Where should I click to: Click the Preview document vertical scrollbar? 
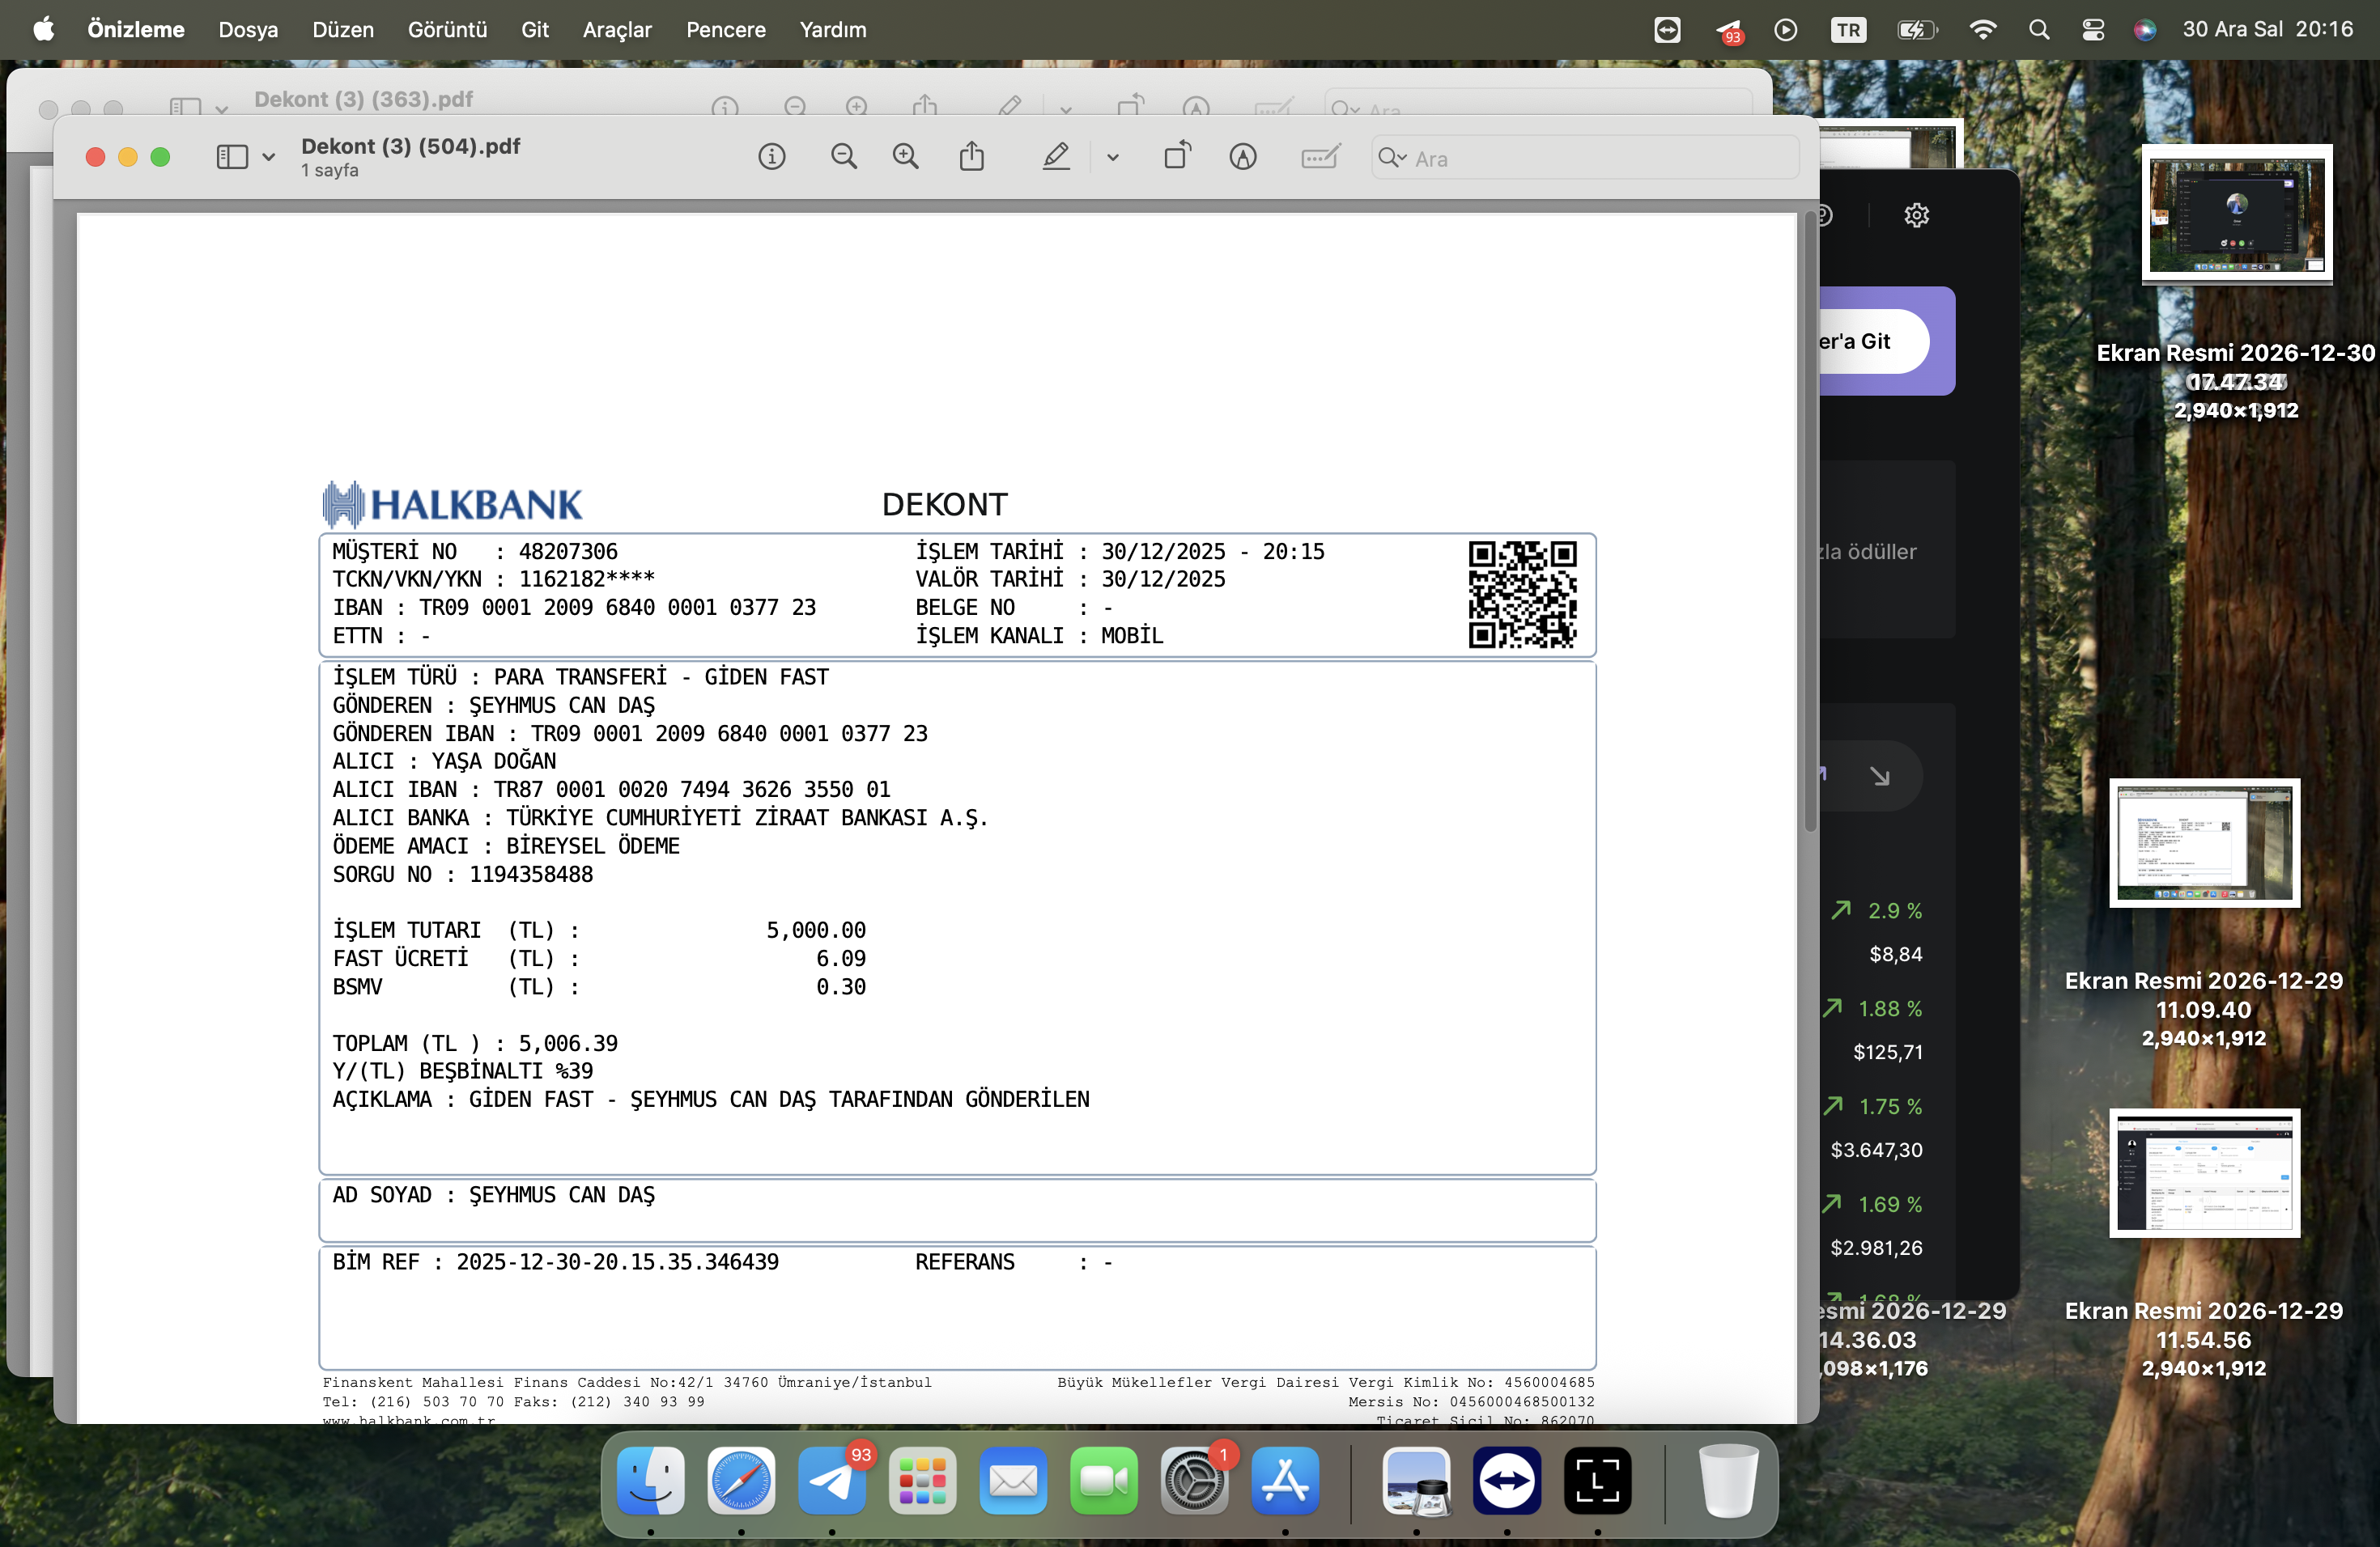pyautogui.click(x=1810, y=519)
